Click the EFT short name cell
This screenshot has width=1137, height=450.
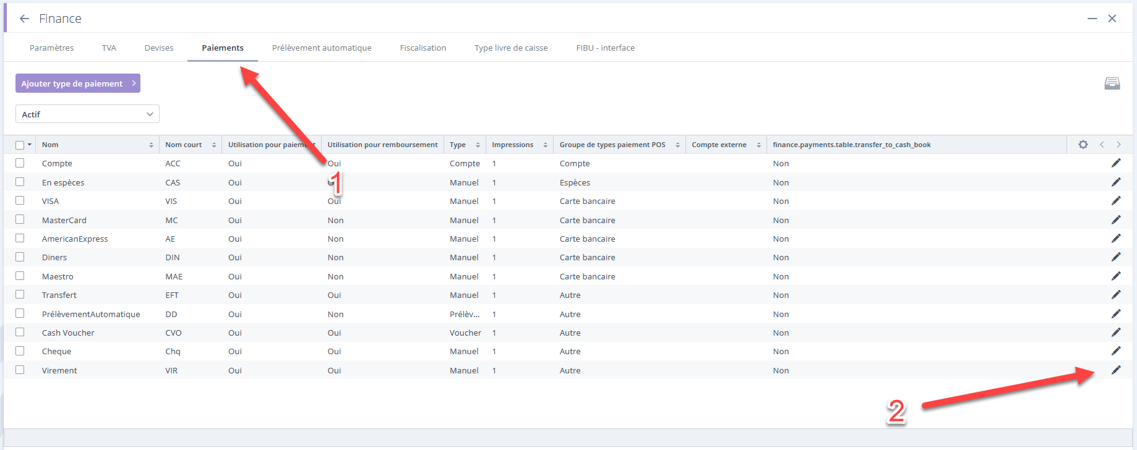click(x=172, y=295)
